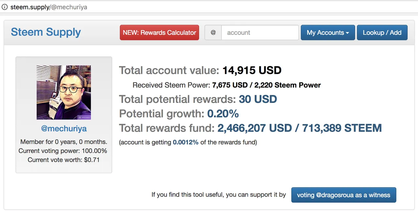Click the Current voting power line
418x213 pixels.
tap(63, 151)
